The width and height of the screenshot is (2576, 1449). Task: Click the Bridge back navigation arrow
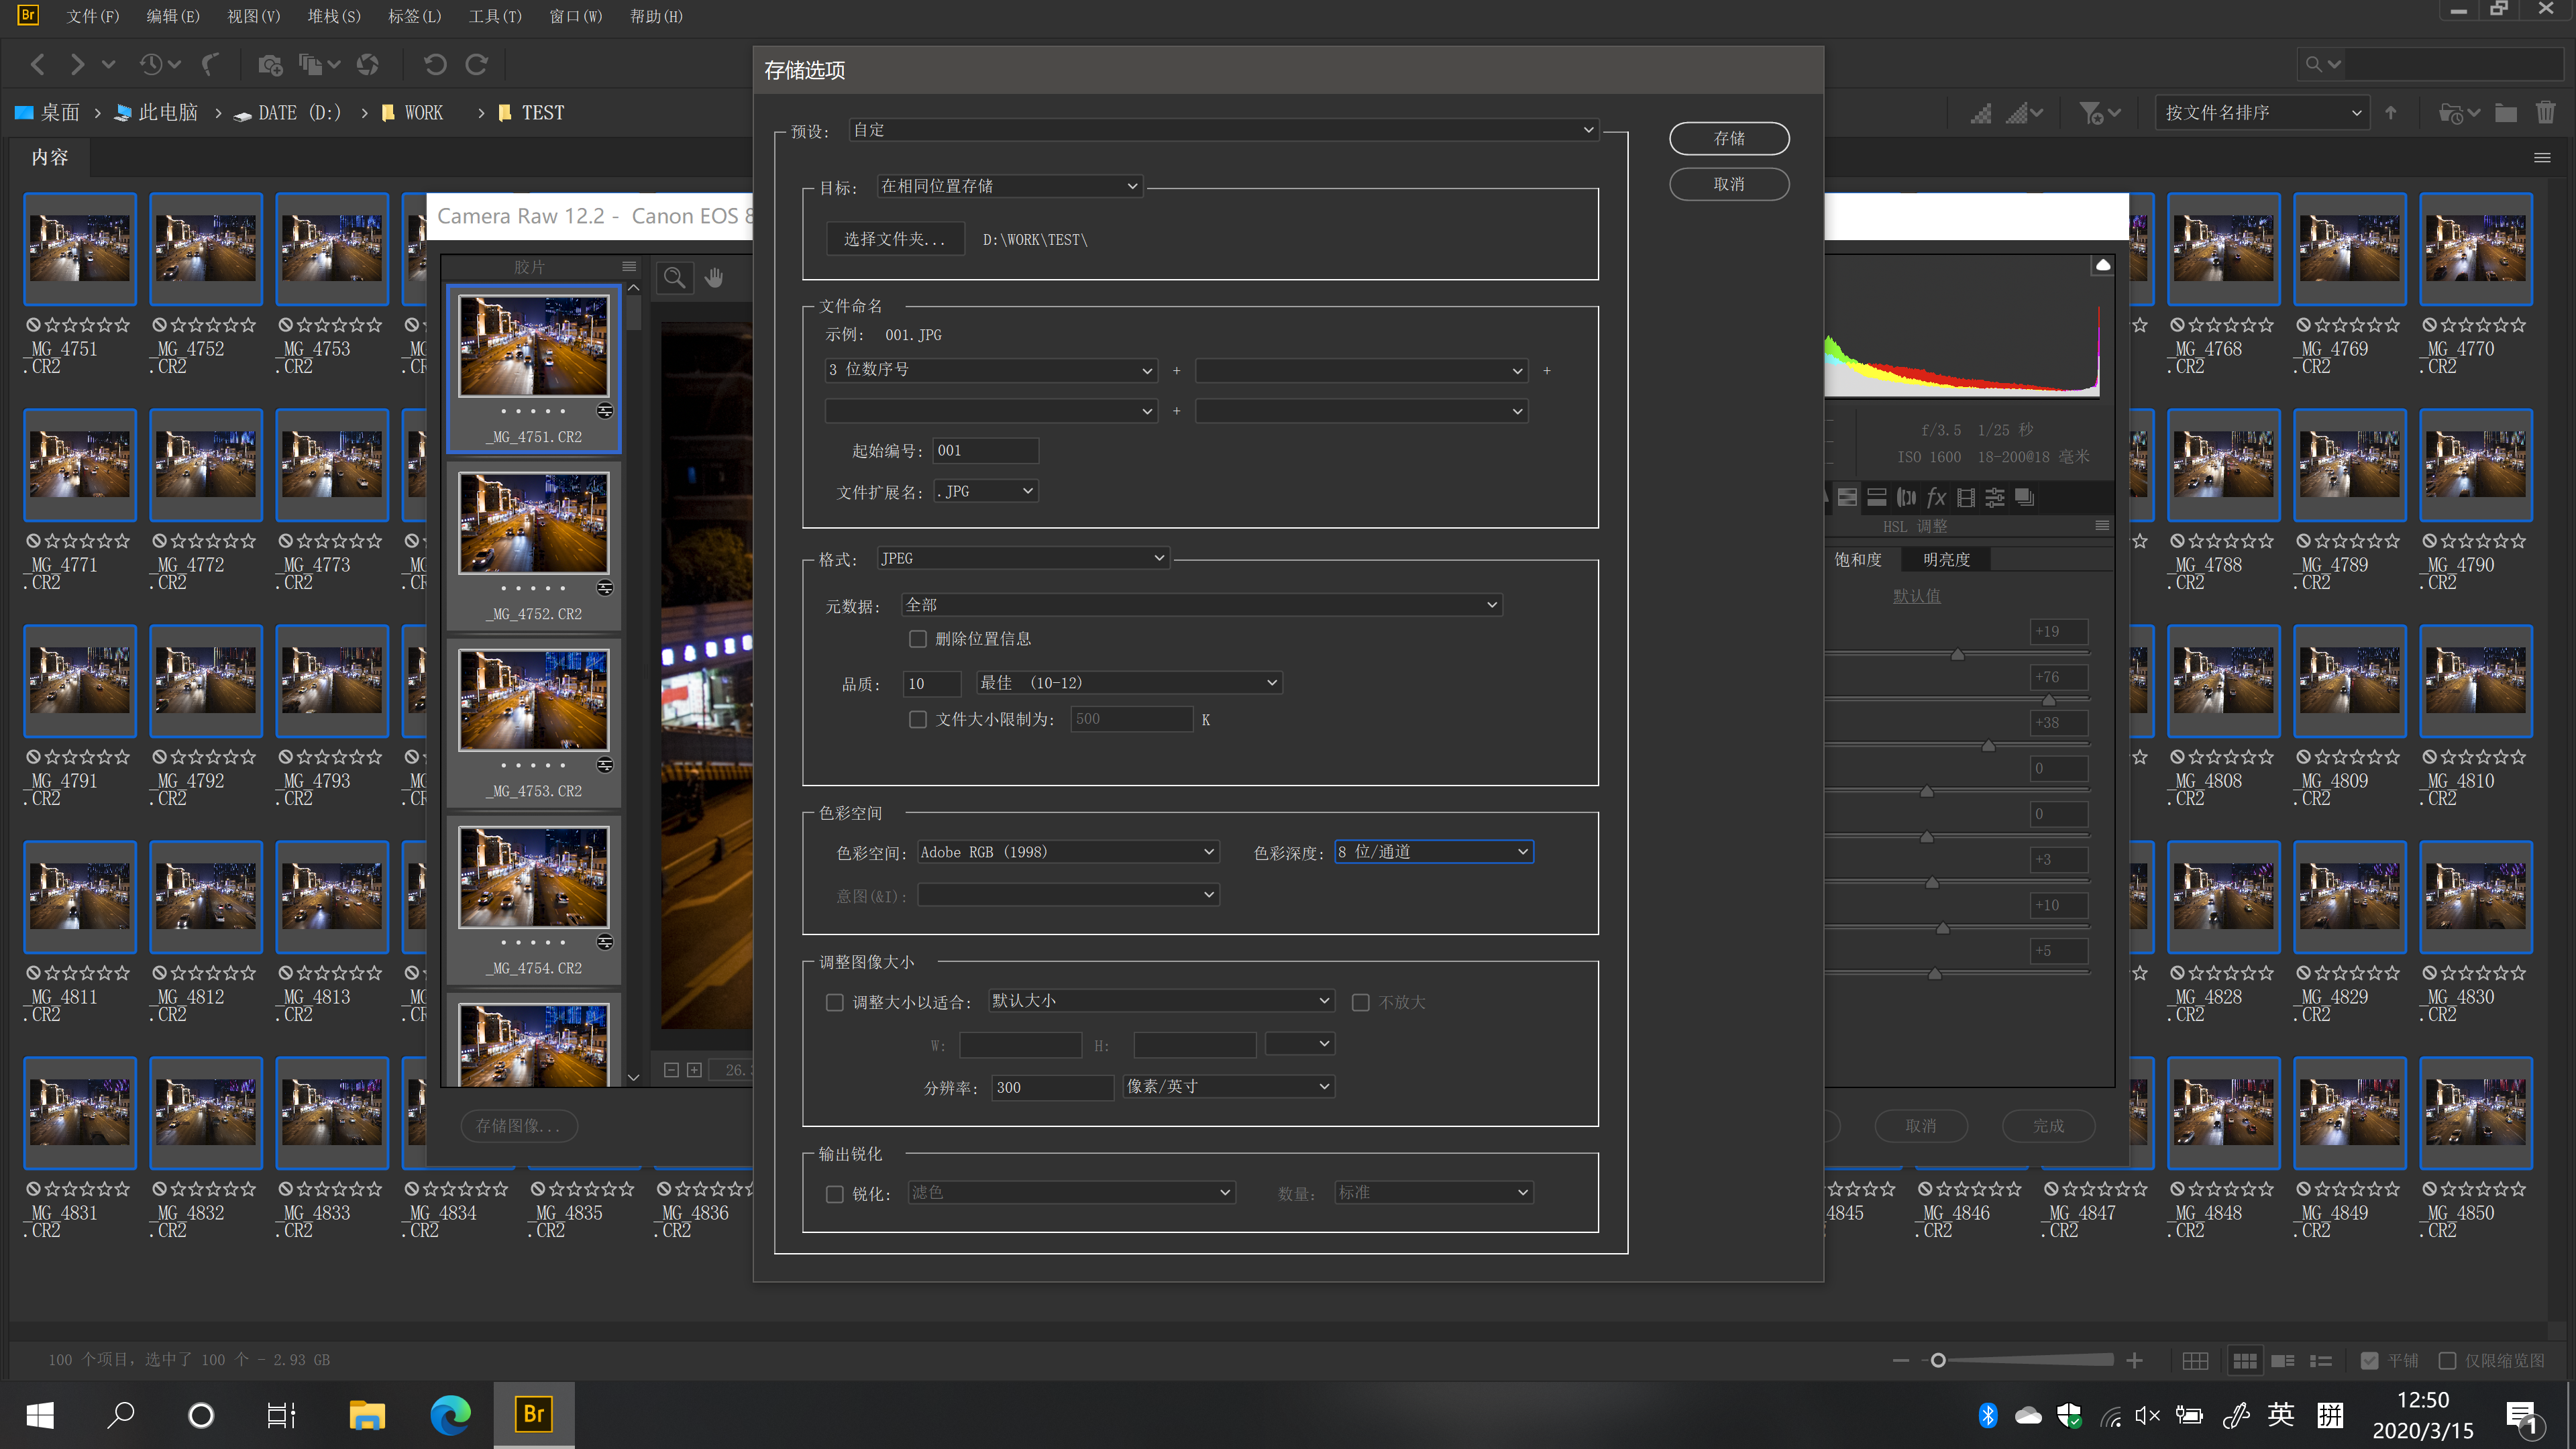coord(38,65)
